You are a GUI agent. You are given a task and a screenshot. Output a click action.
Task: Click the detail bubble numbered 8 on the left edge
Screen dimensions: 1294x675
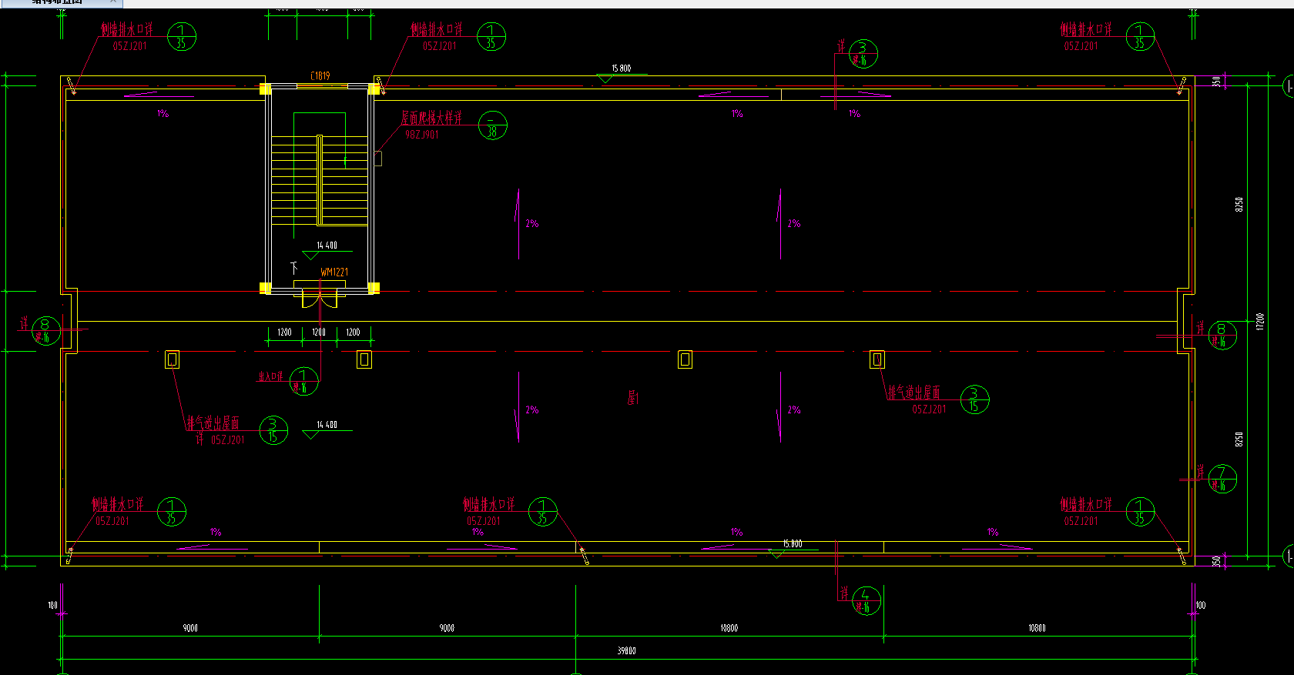(45, 331)
